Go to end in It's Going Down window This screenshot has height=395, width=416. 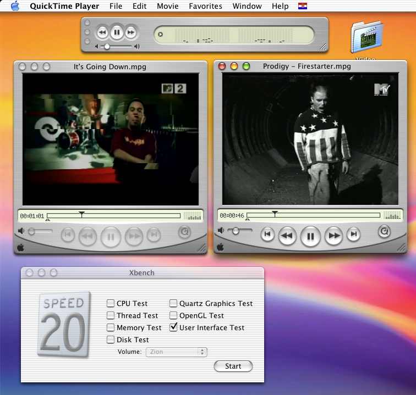coord(154,235)
